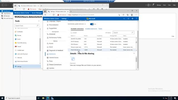Select the Settings - Windows Admin Center browser tab
This screenshot has height=100, width=178.
coord(58,12)
